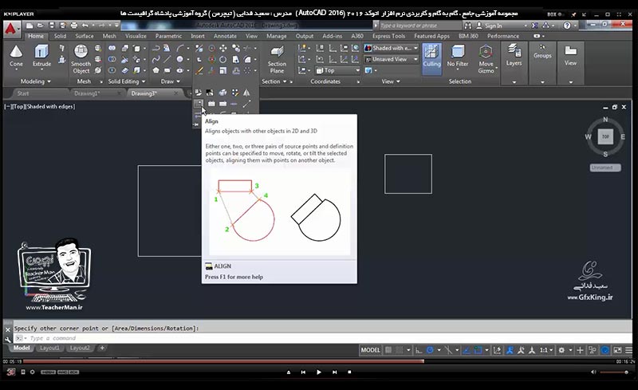Click the Workspace Switching gear icon
This screenshot has height=390, width=638.
pos(561,350)
